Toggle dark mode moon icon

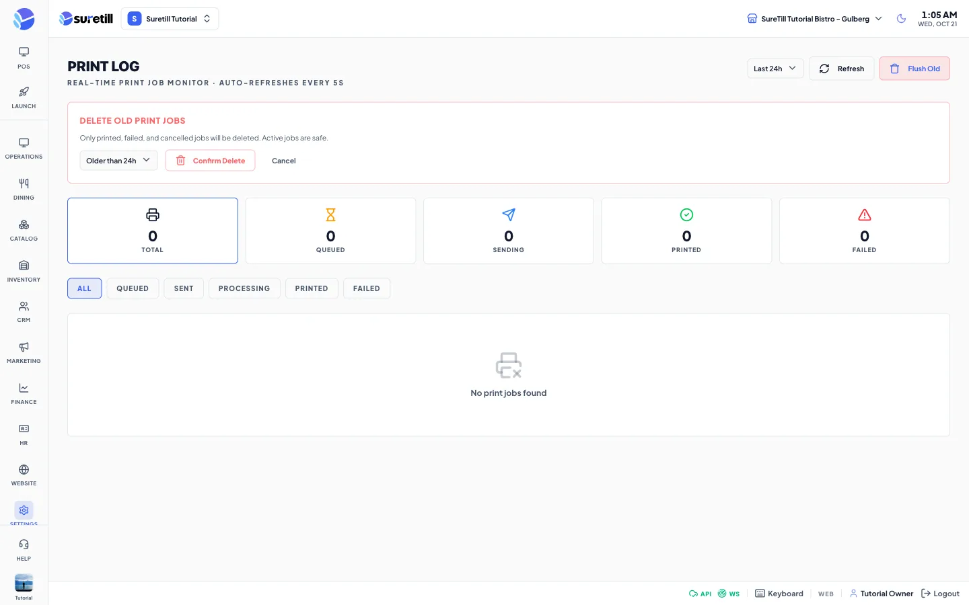(901, 19)
